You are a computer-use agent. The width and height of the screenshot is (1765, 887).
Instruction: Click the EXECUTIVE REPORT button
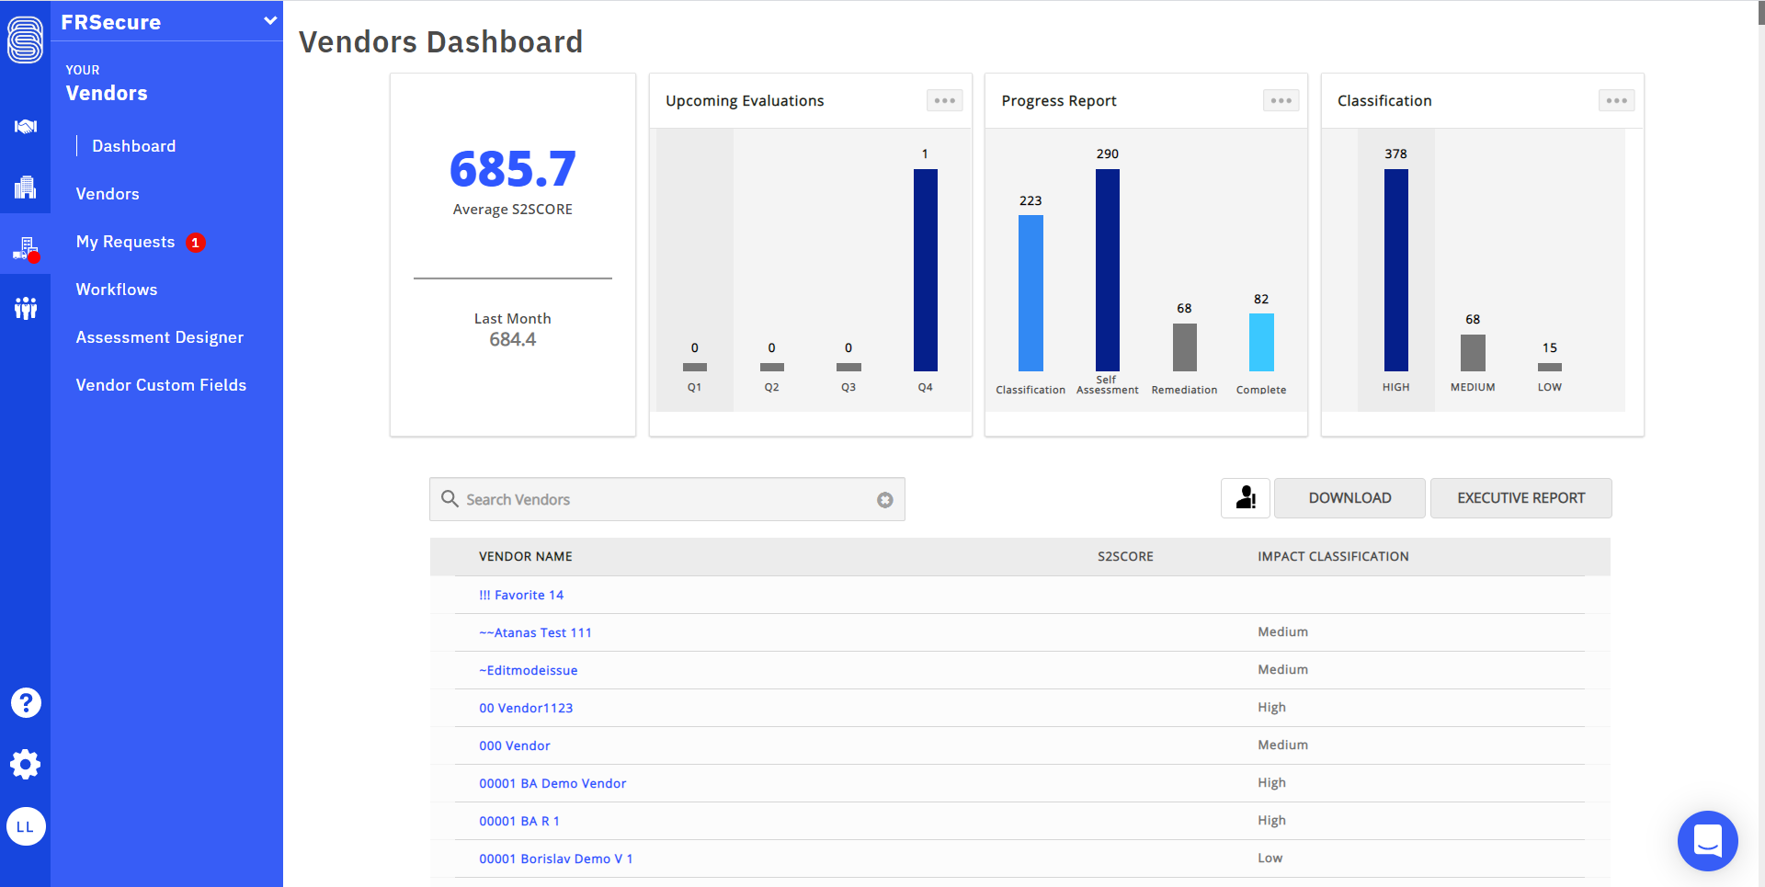[x=1520, y=497]
